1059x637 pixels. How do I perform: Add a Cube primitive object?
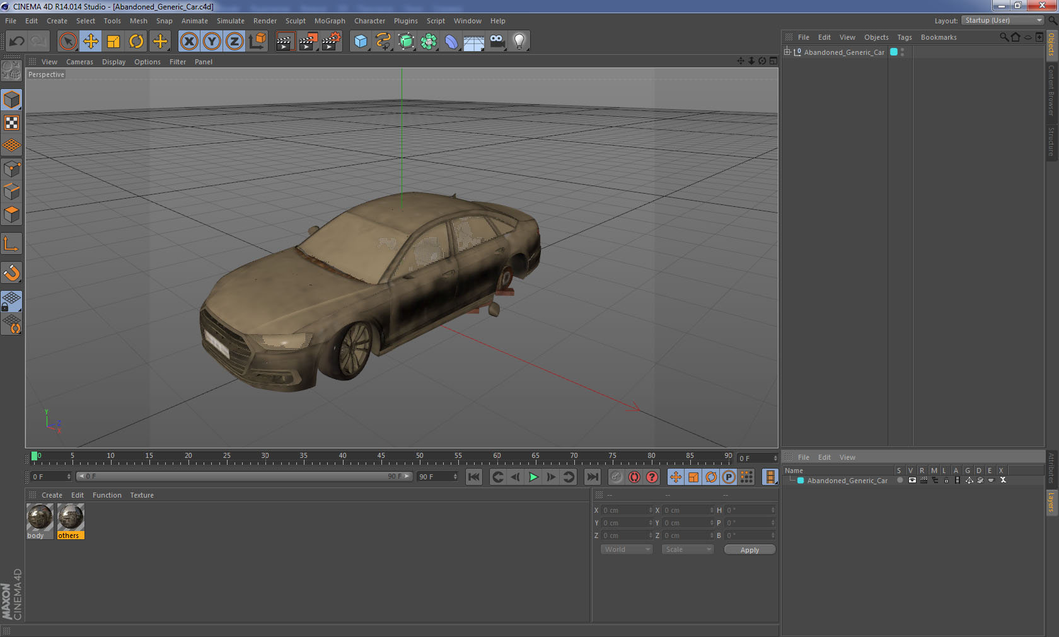tap(361, 42)
